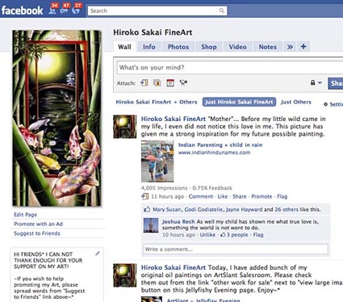Open Jayne Hayward's profile link

click(244, 209)
